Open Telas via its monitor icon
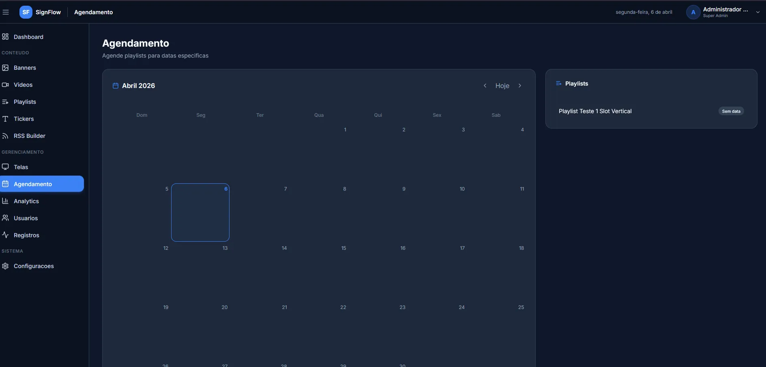 [5, 167]
